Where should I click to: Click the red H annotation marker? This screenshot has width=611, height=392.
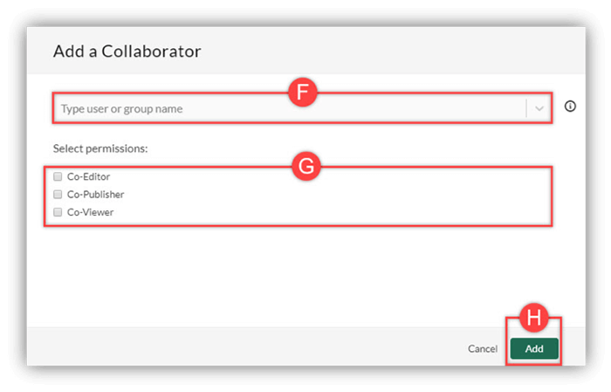click(534, 318)
